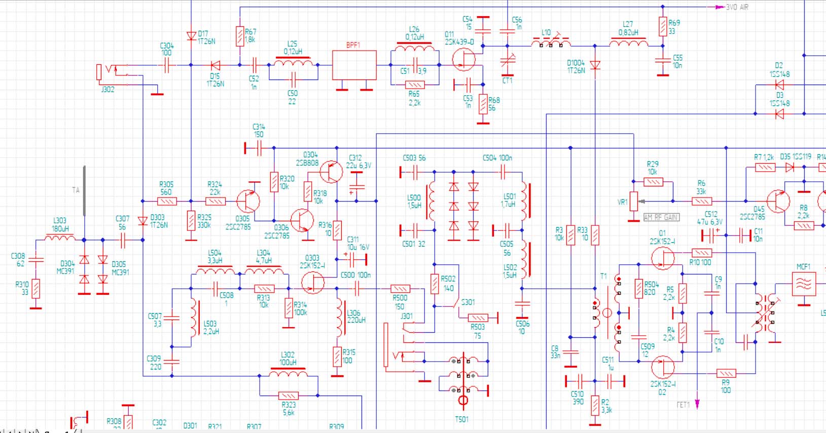Click the Q45 2SC2785 transistor symbol
826x433 pixels.
778,201
